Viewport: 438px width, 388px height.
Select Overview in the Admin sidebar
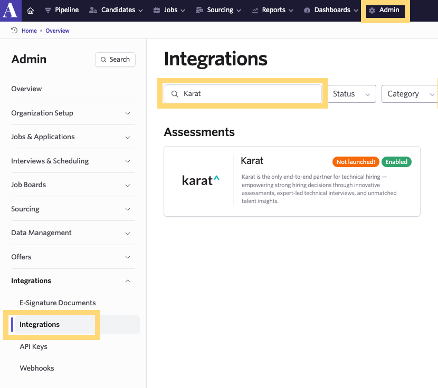[26, 89]
